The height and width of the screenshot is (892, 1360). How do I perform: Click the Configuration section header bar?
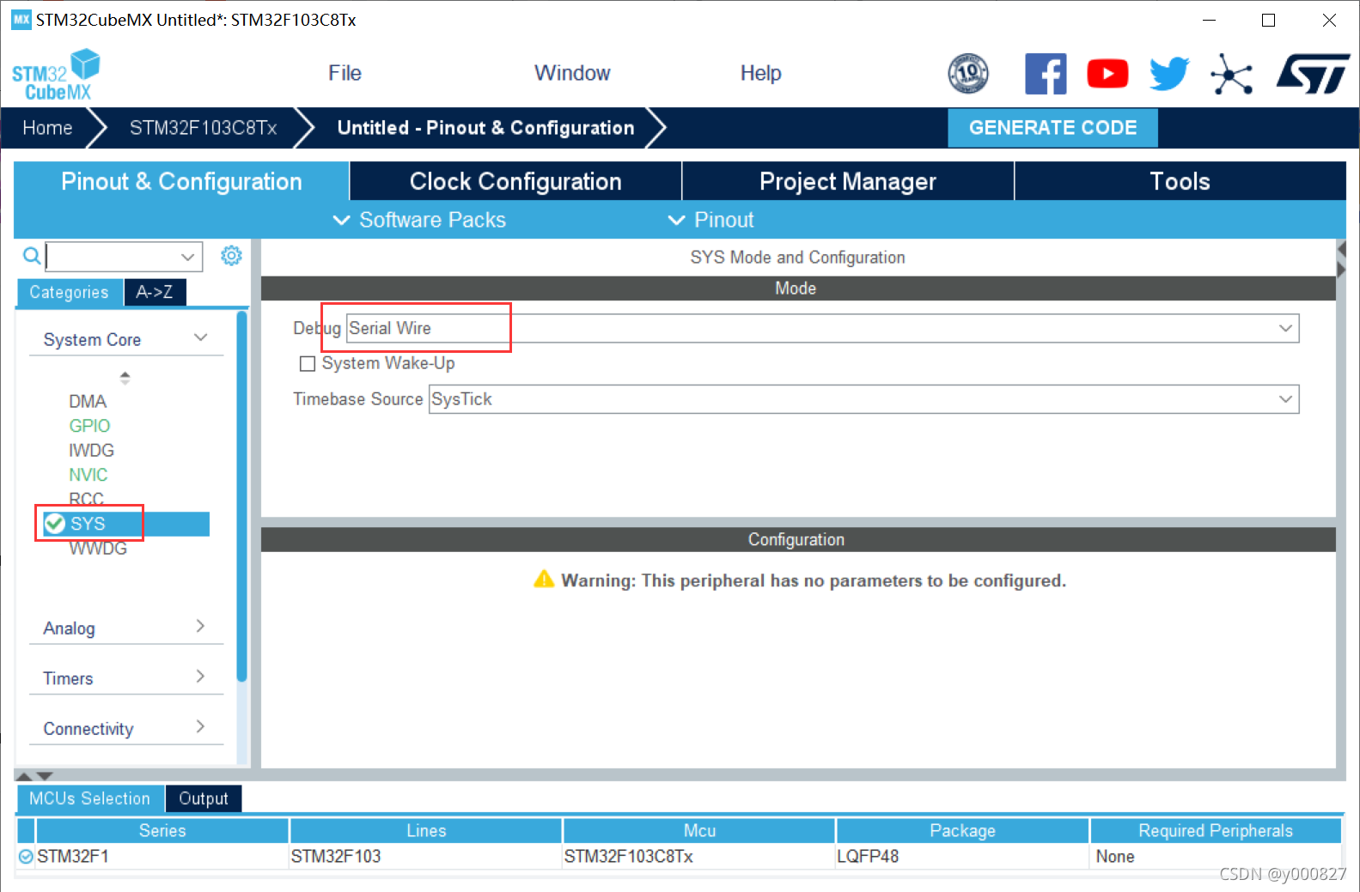point(798,539)
